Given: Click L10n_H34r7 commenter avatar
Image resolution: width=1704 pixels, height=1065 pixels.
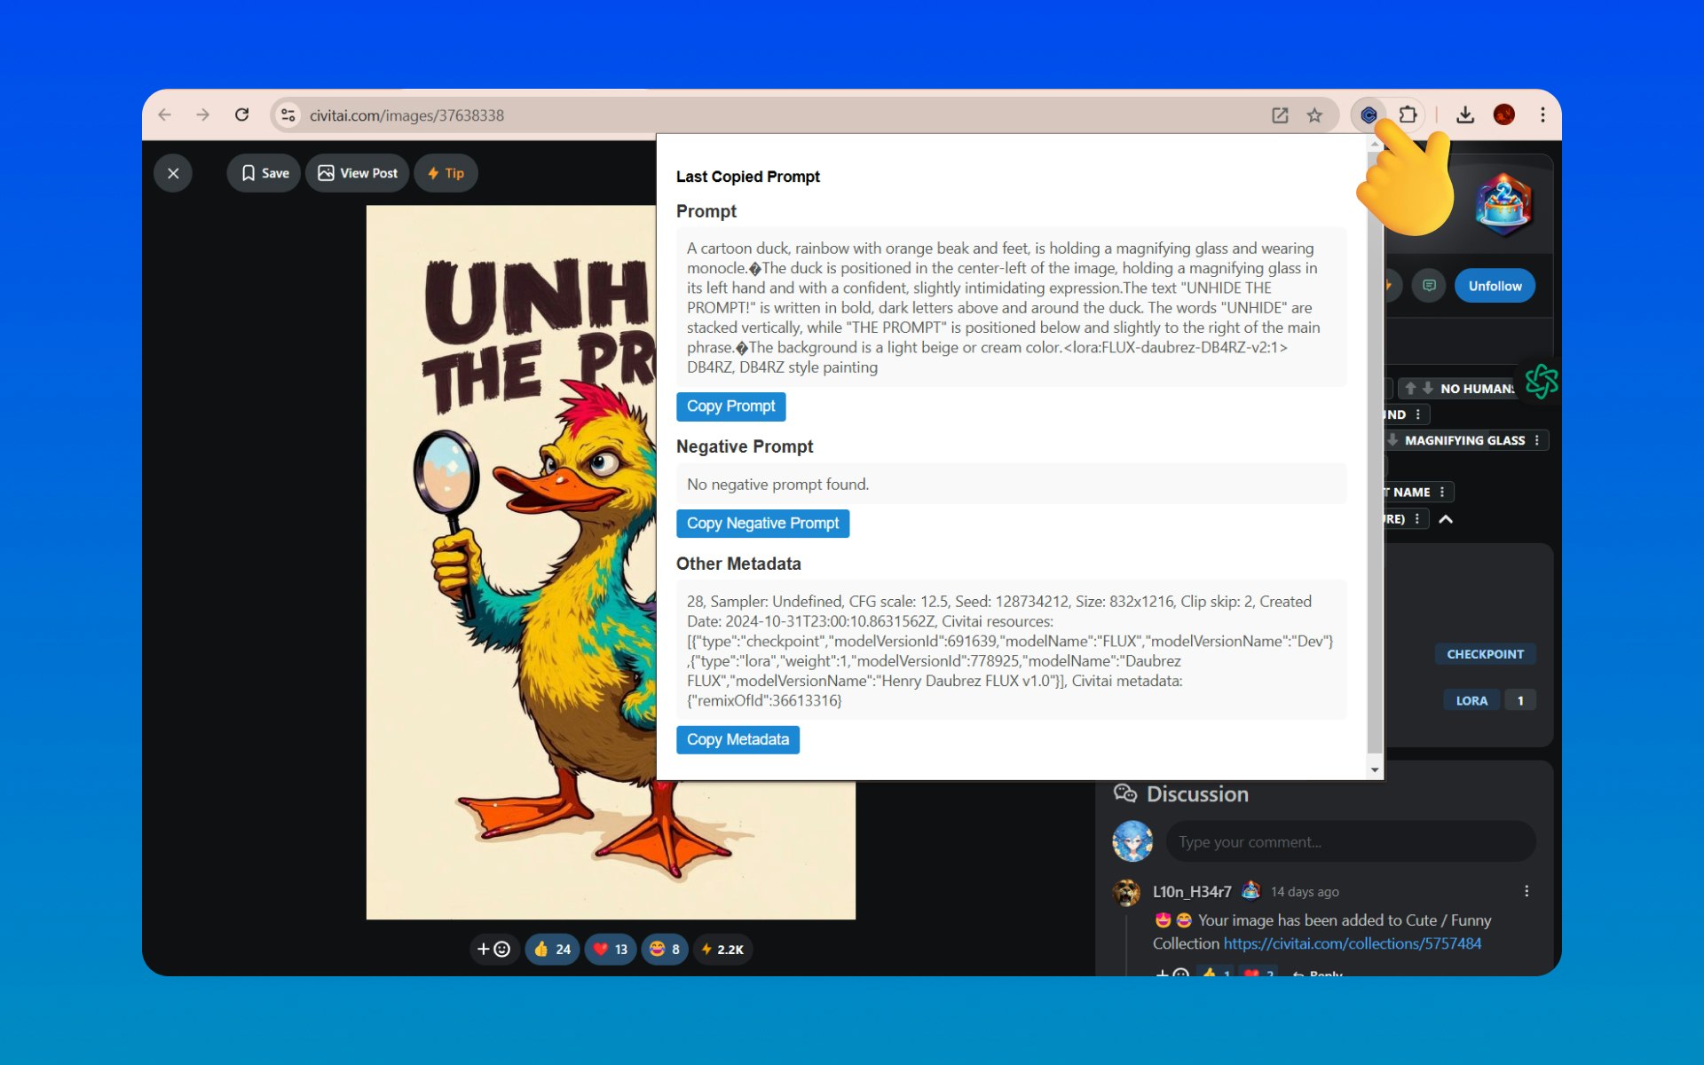Looking at the screenshot, I should 1126,892.
